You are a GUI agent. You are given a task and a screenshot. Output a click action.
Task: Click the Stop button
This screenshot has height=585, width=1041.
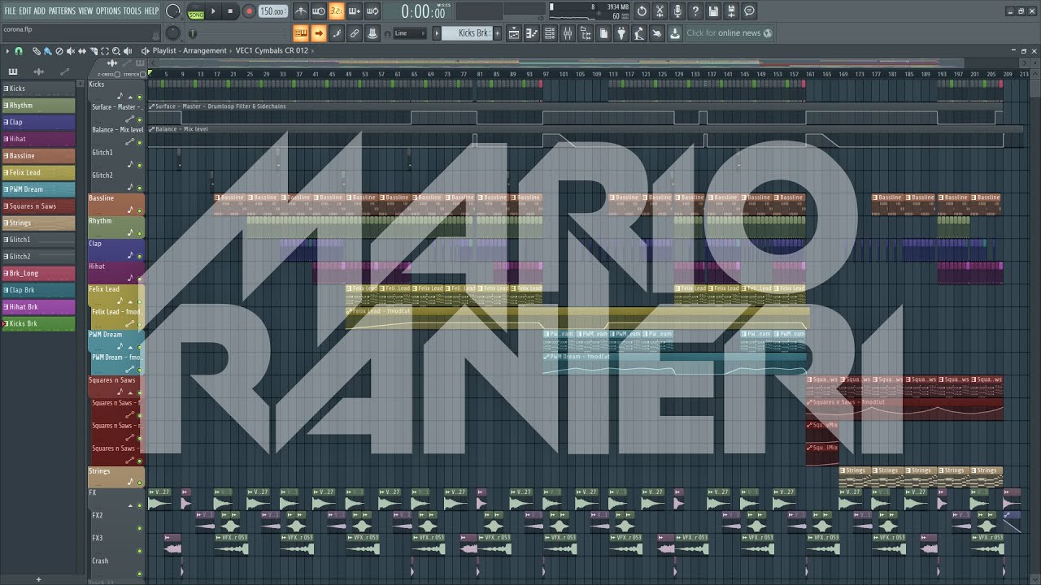point(230,11)
